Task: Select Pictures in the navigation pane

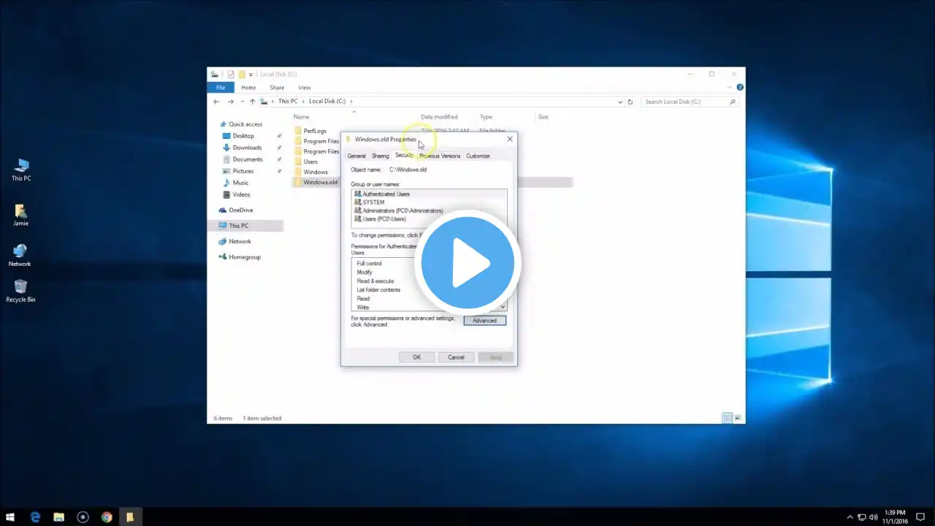Action: pyautogui.click(x=243, y=171)
